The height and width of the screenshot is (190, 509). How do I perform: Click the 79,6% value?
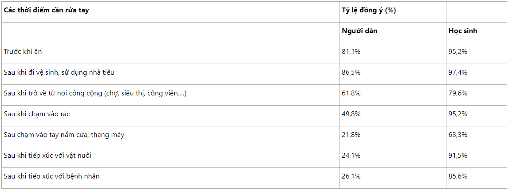pos(458,93)
